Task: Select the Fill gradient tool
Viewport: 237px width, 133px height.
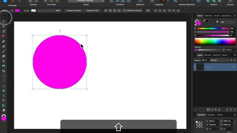Action: 4,56
